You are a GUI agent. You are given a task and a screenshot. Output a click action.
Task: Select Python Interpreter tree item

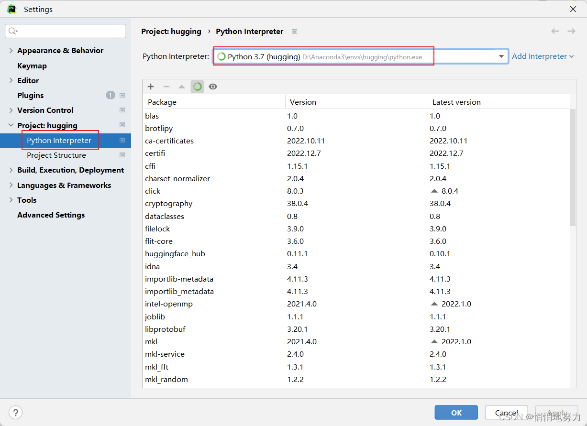(59, 140)
